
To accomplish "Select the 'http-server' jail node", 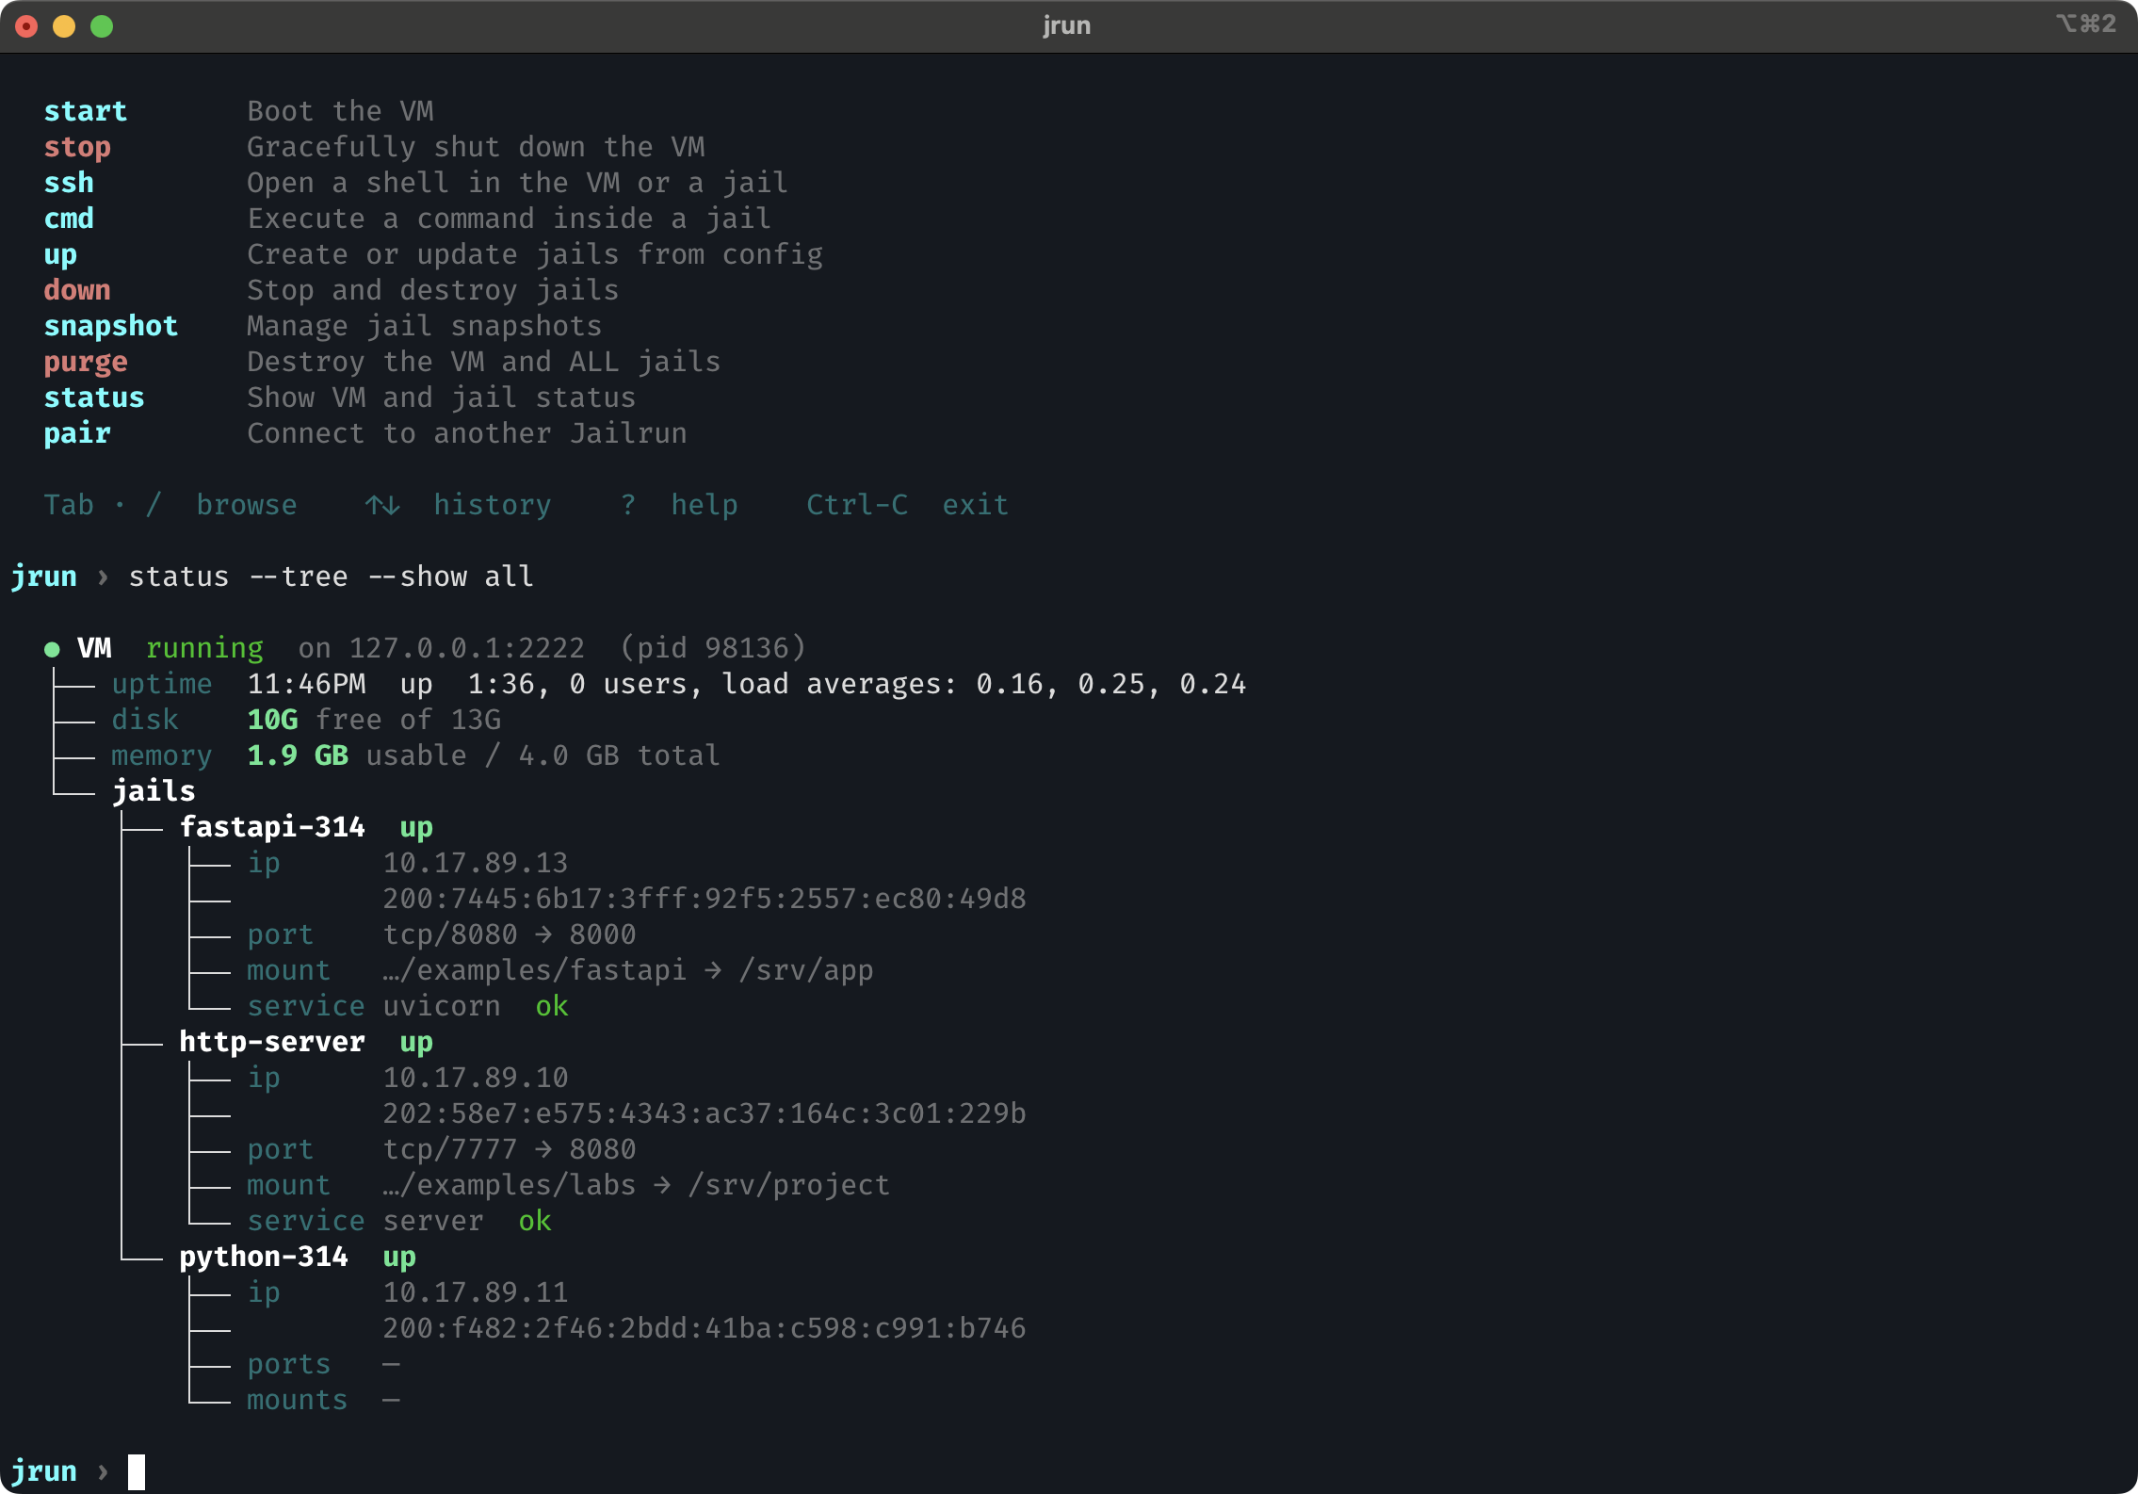I will [x=272, y=1042].
